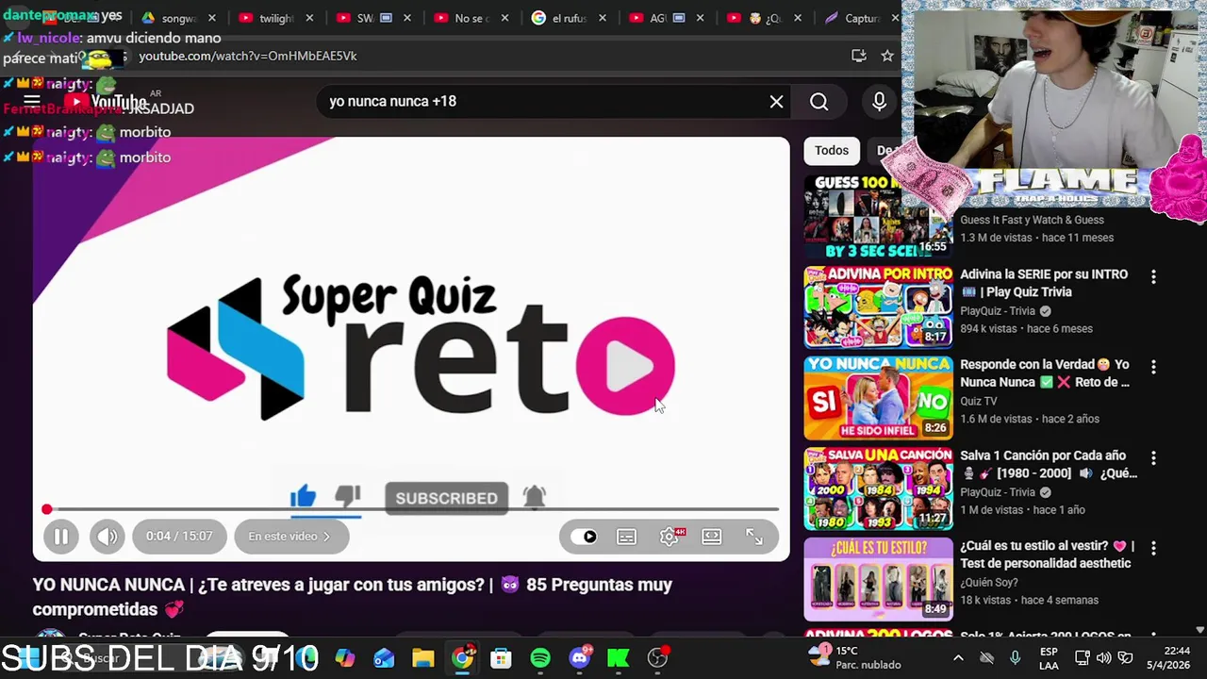Open 'Guess It Fast y Watch & Guess' channel

[1032, 220]
